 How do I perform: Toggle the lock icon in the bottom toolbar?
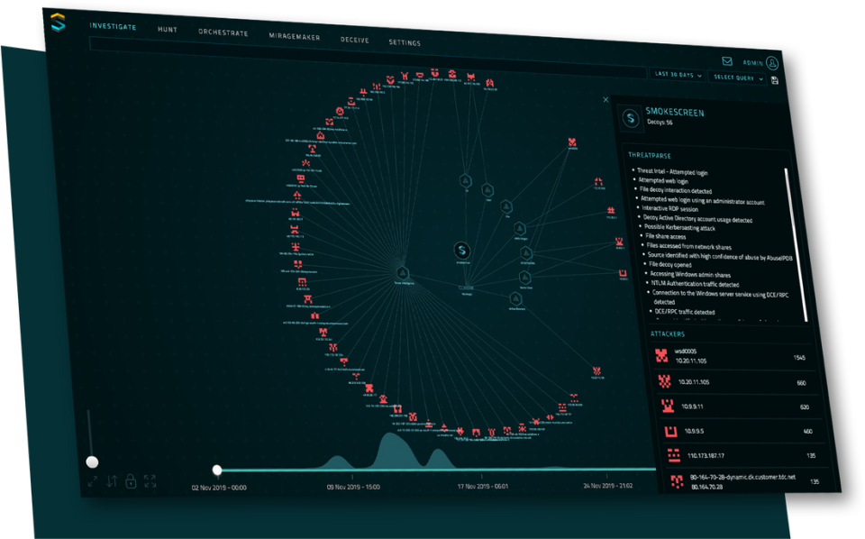pos(130,481)
